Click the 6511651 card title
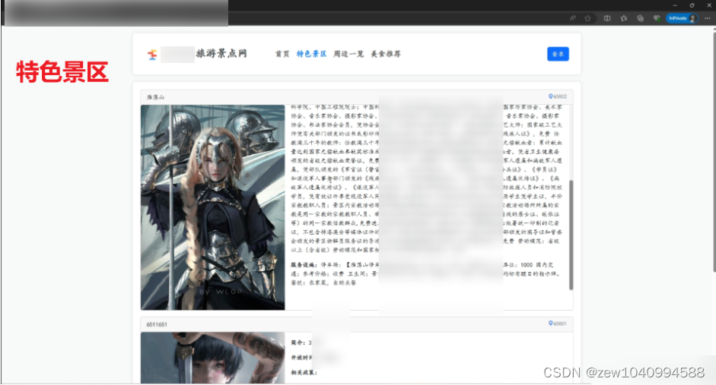This screenshot has width=716, height=385. tap(157, 324)
